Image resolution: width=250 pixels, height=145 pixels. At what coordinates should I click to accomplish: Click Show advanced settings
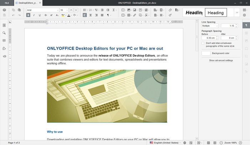(x=221, y=61)
